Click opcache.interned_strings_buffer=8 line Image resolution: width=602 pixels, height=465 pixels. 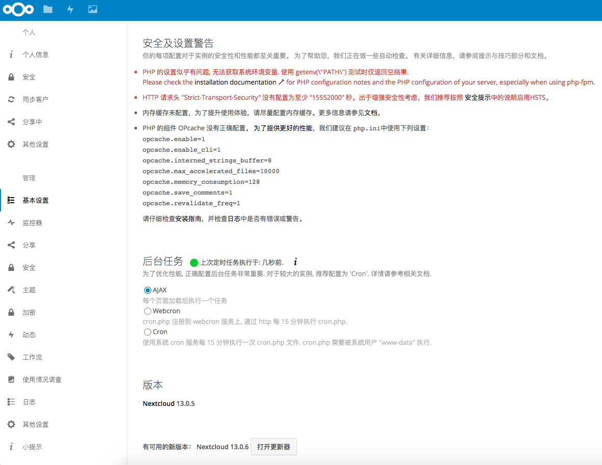tap(207, 160)
